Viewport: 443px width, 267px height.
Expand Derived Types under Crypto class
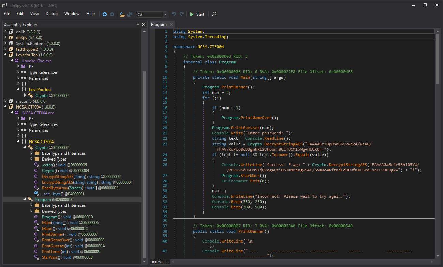31,159
